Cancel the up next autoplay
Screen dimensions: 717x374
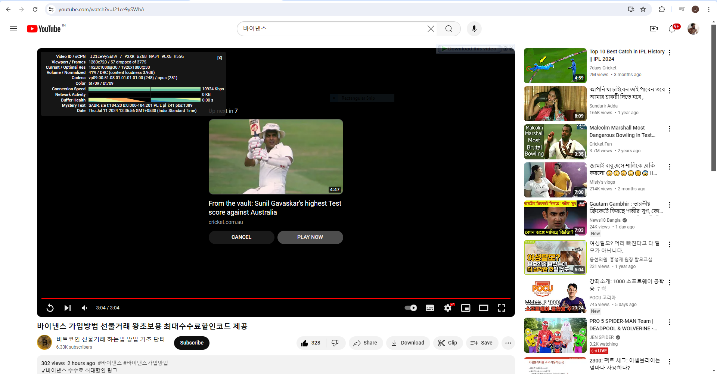tap(242, 237)
